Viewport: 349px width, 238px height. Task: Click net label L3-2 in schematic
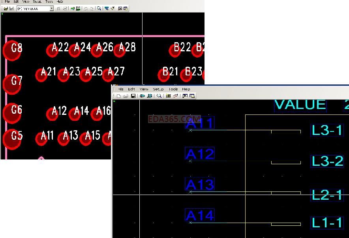click(327, 161)
